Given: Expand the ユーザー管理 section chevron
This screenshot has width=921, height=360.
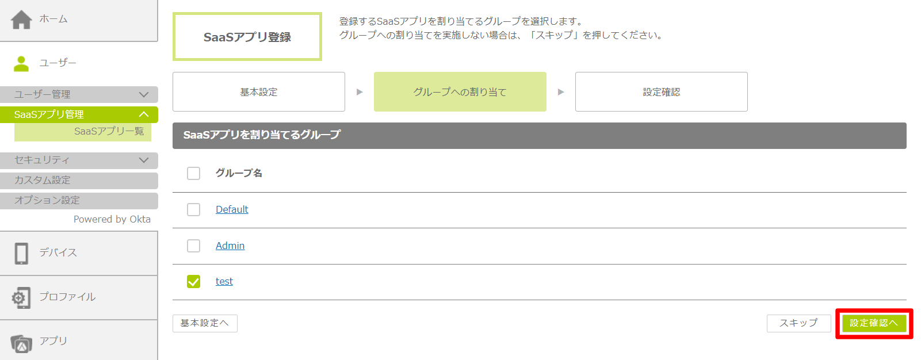Looking at the screenshot, I should pos(144,94).
